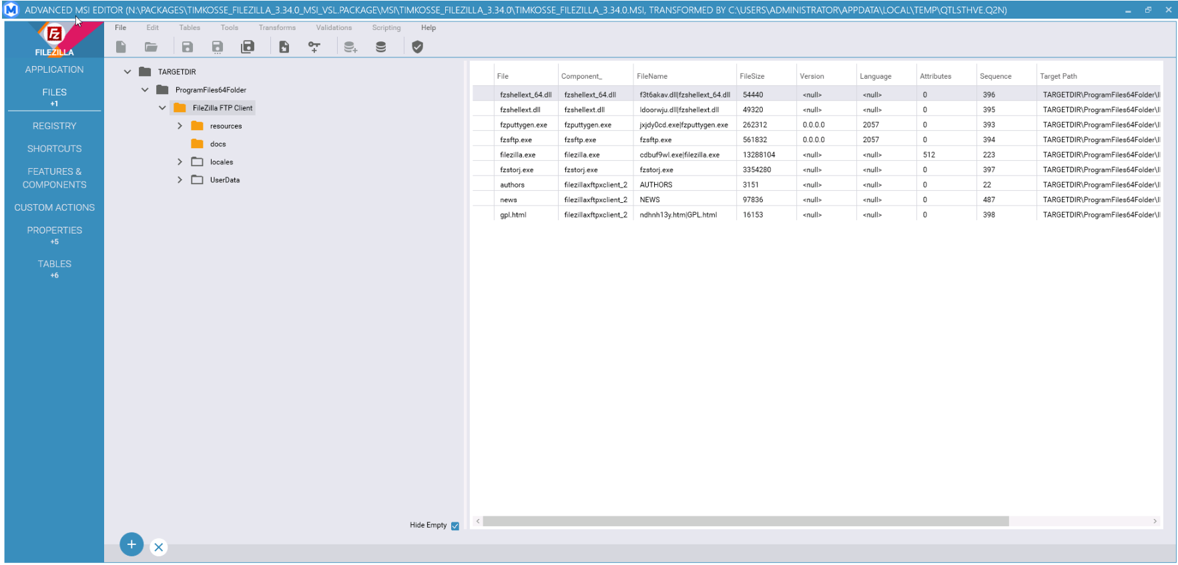Click the Advanced MSI Editor title icon
Image resolution: width=1178 pixels, height=565 pixels.
pos(11,10)
